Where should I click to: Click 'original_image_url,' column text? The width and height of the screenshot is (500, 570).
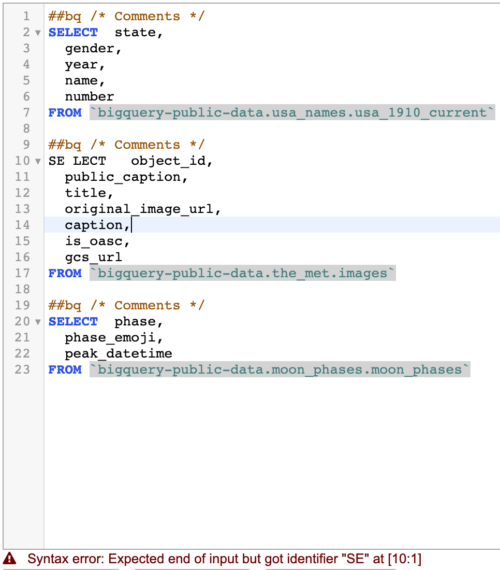click(x=143, y=209)
